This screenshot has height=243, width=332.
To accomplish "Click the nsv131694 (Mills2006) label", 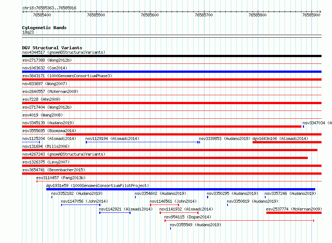I will tap(46, 146).
